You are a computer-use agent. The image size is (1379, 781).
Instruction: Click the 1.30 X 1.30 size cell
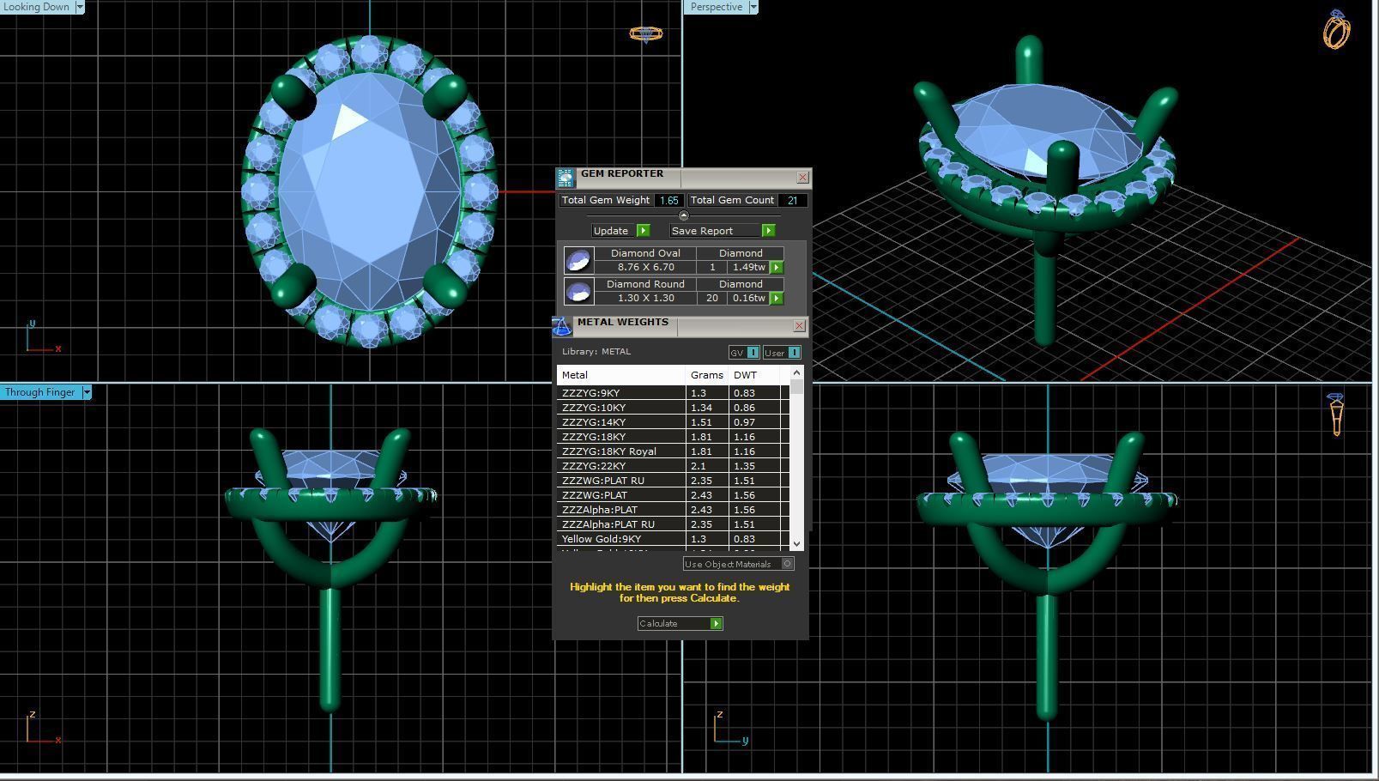pos(645,299)
